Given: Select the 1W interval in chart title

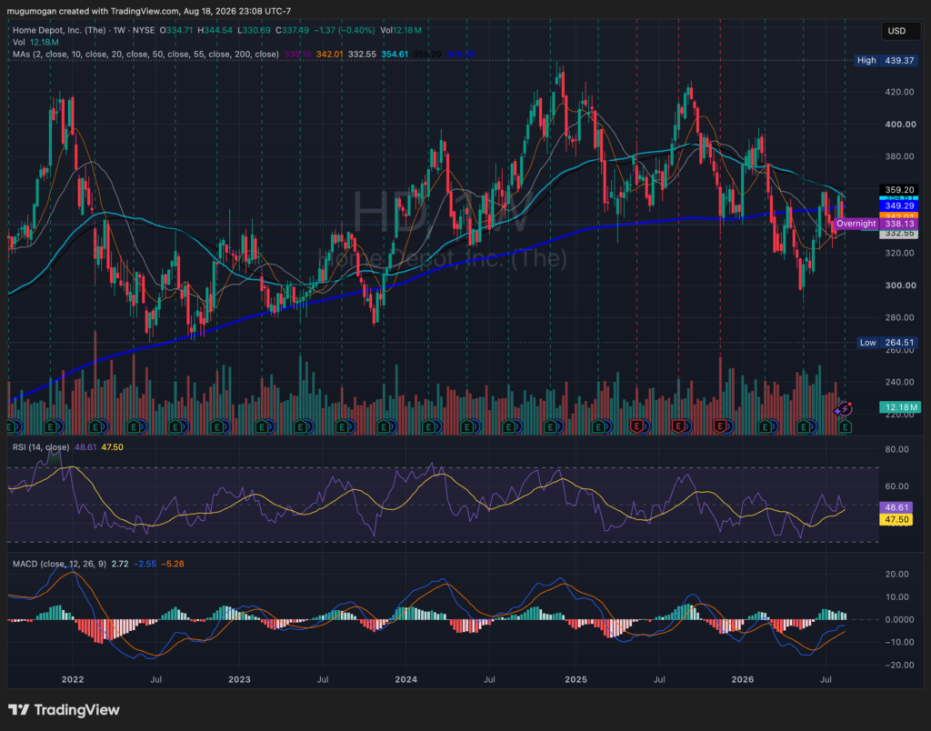Looking at the screenshot, I should [121, 30].
